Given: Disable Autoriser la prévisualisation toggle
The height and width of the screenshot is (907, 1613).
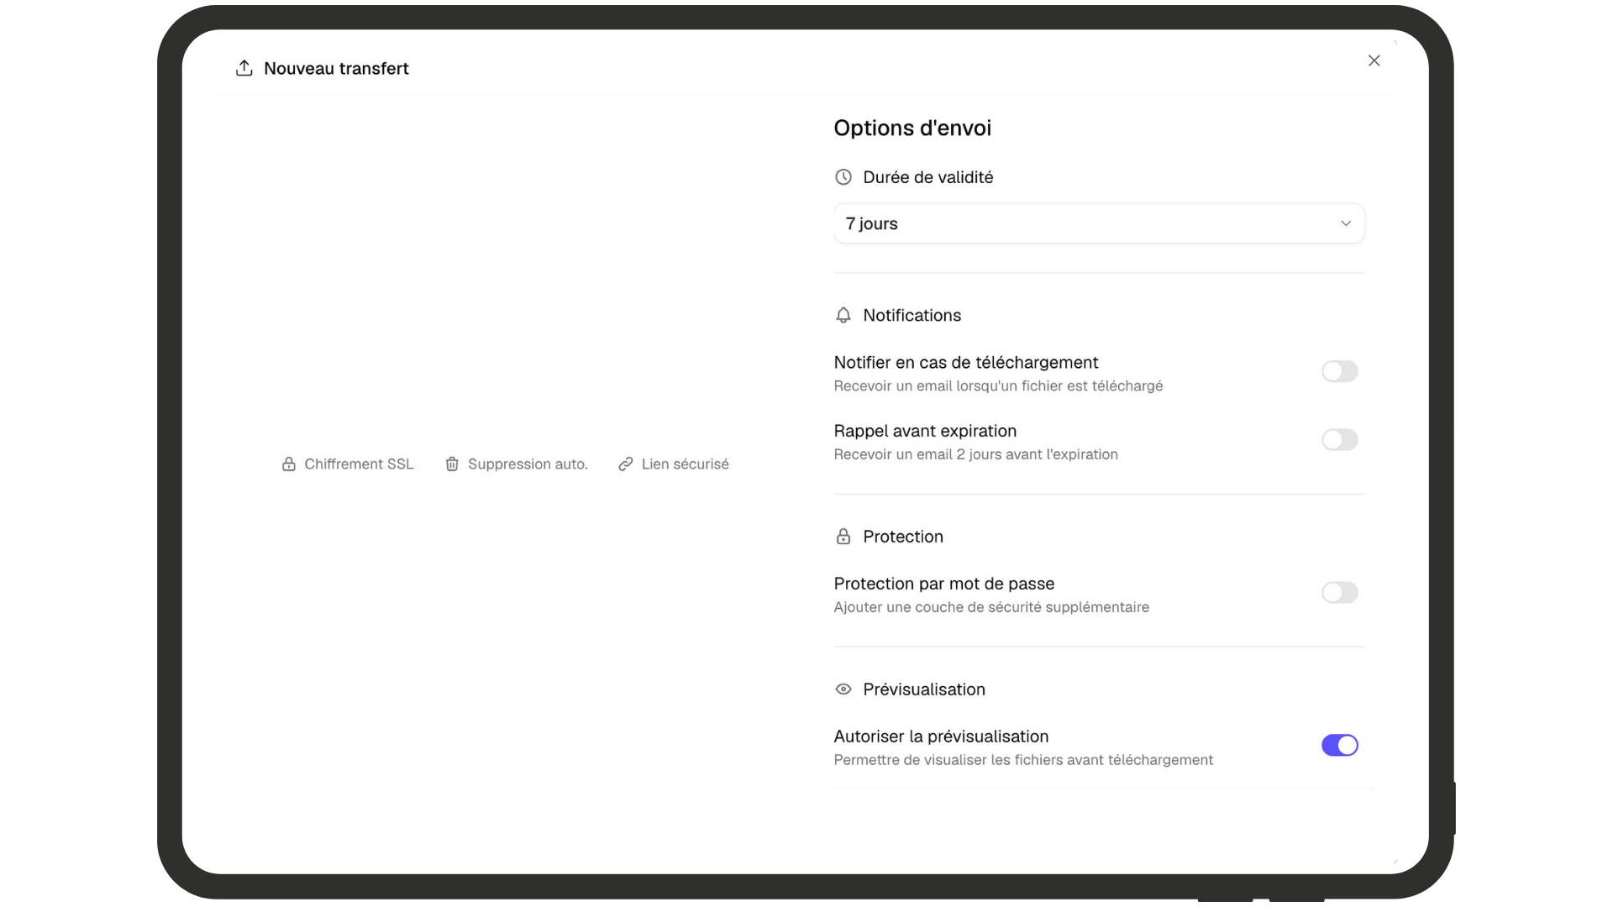Looking at the screenshot, I should pyautogui.click(x=1339, y=746).
